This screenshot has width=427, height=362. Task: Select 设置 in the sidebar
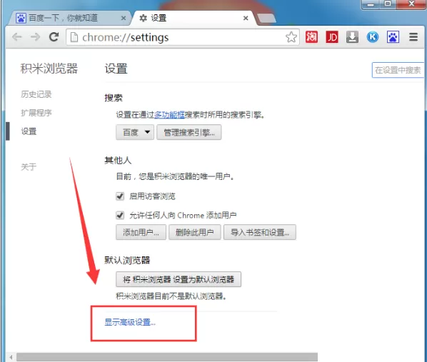point(29,131)
